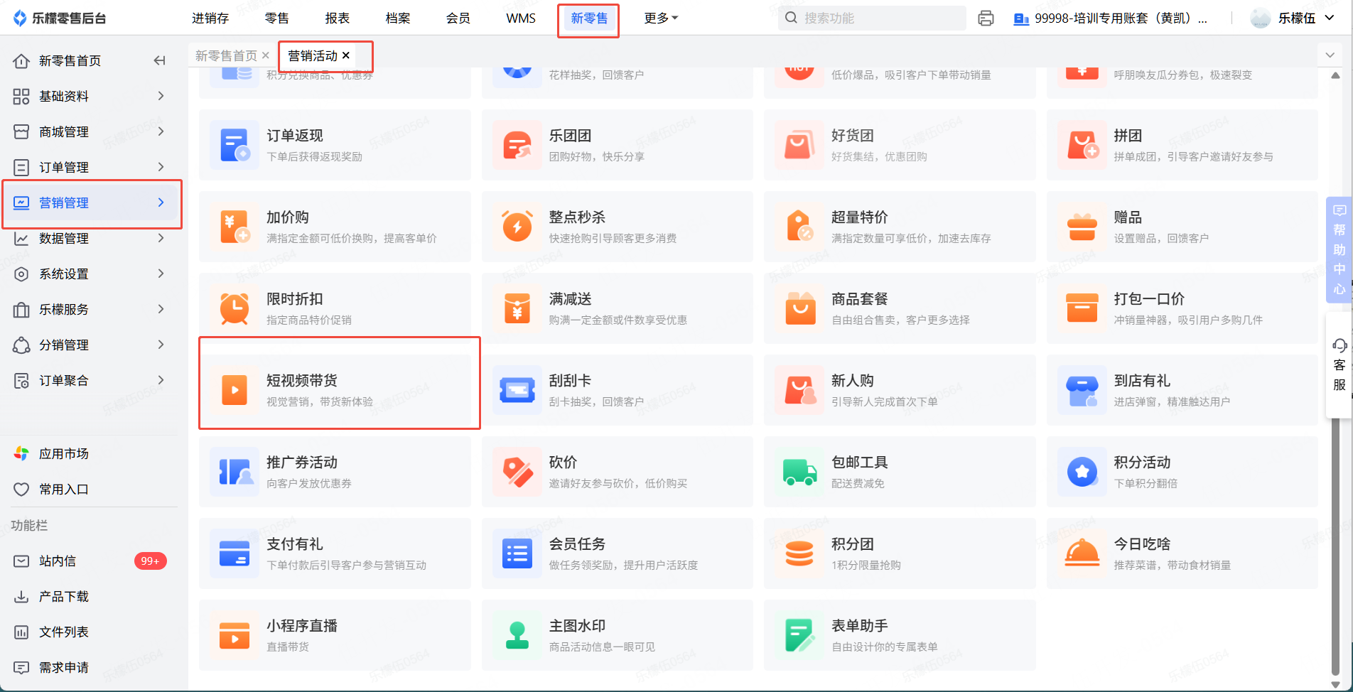The height and width of the screenshot is (692, 1353).
Task: Click the 整点秒杀 lightning clock icon
Action: click(517, 227)
